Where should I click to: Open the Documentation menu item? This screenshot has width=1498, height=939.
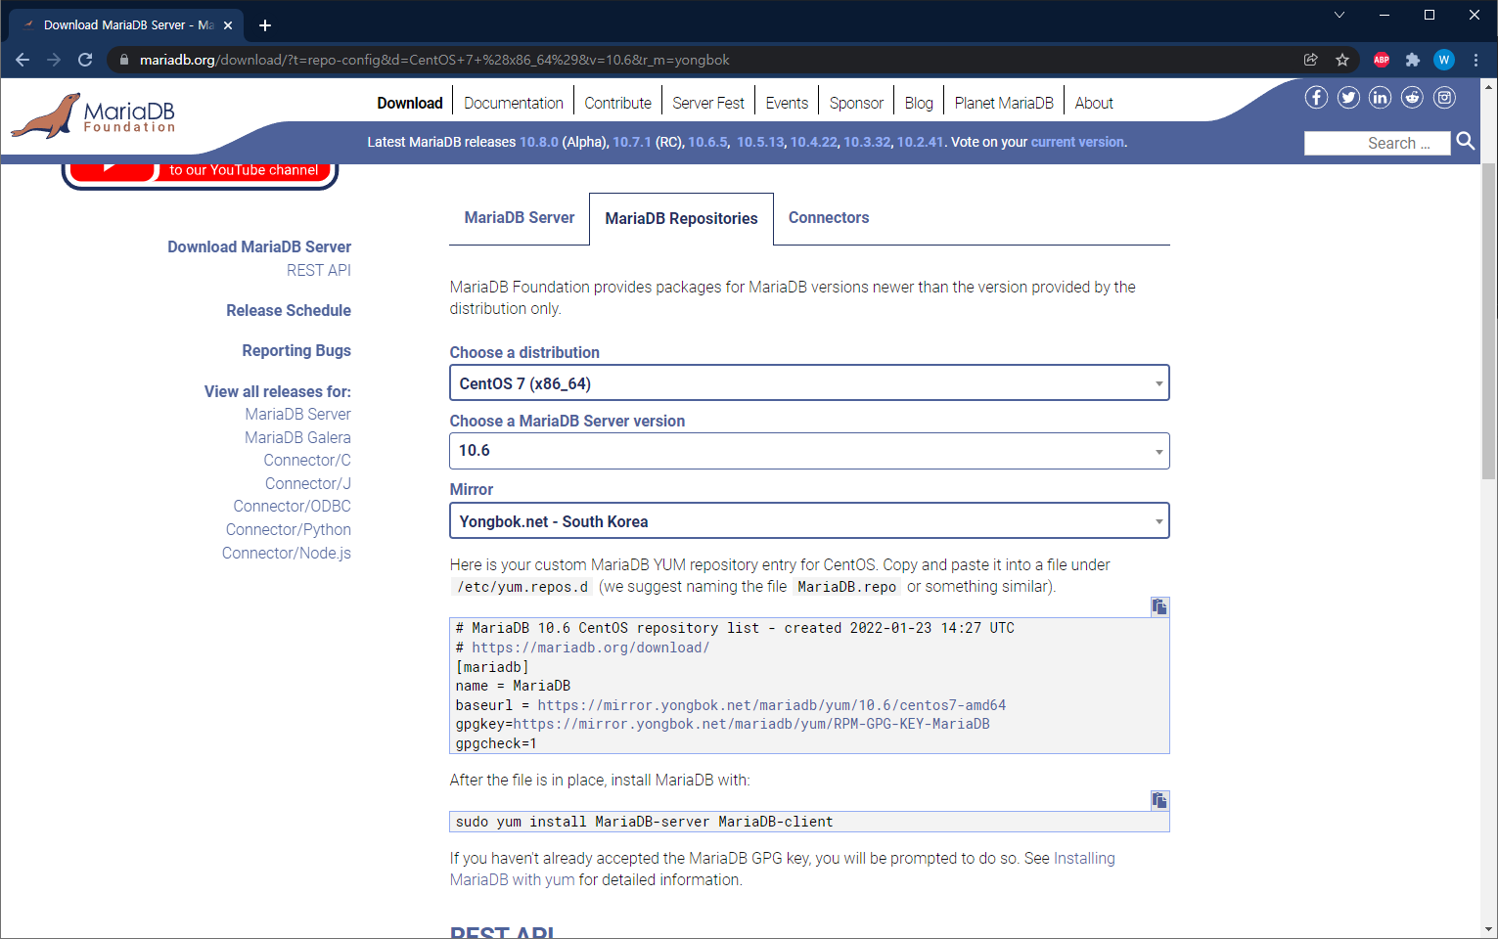click(514, 104)
